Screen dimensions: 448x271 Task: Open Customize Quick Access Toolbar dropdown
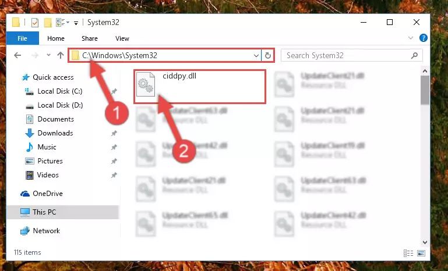[x=76, y=23]
